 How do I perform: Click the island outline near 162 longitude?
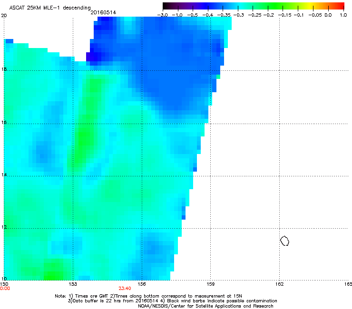click(284, 241)
